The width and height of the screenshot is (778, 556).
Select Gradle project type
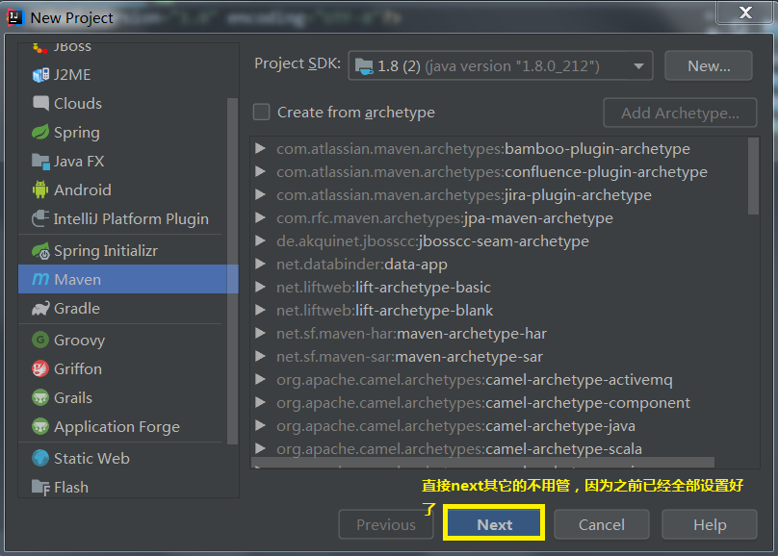click(x=122, y=308)
